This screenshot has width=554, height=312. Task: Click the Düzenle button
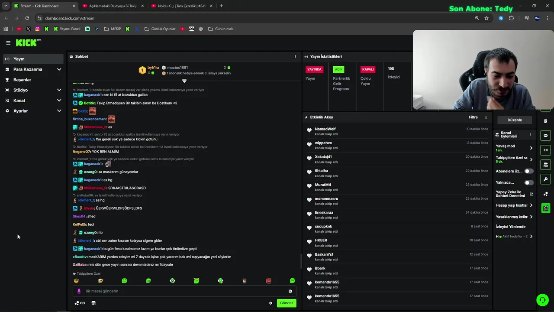(515, 120)
